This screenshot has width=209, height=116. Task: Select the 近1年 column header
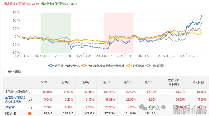107,82
